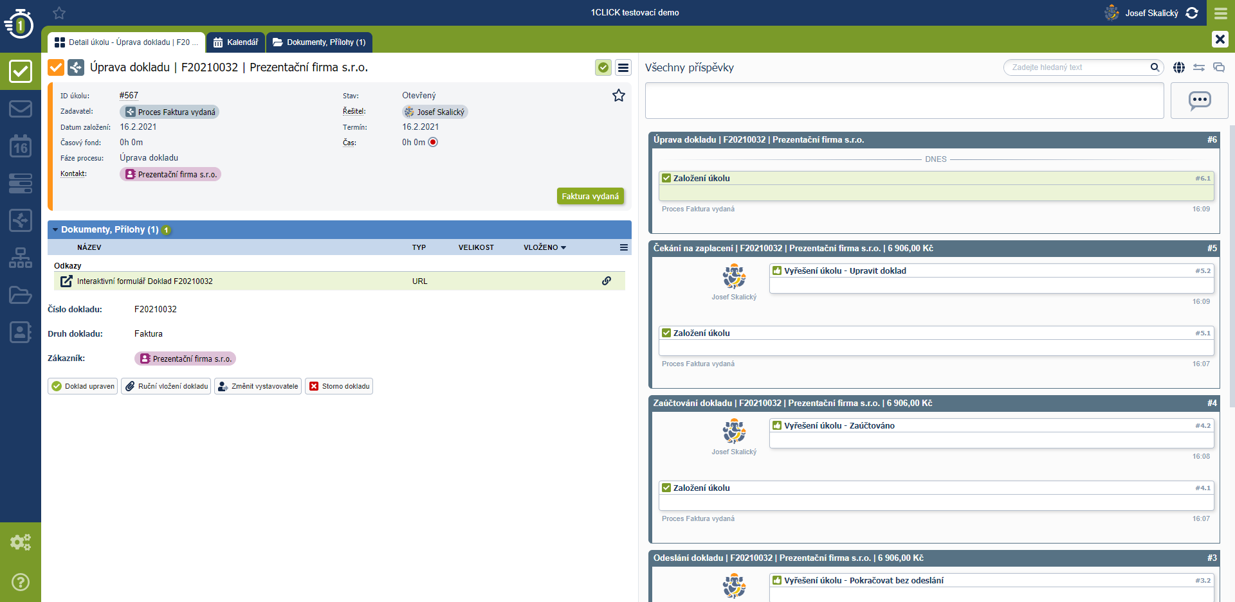Switch to the Kalendář tab
1235x602 pixels.
point(235,42)
